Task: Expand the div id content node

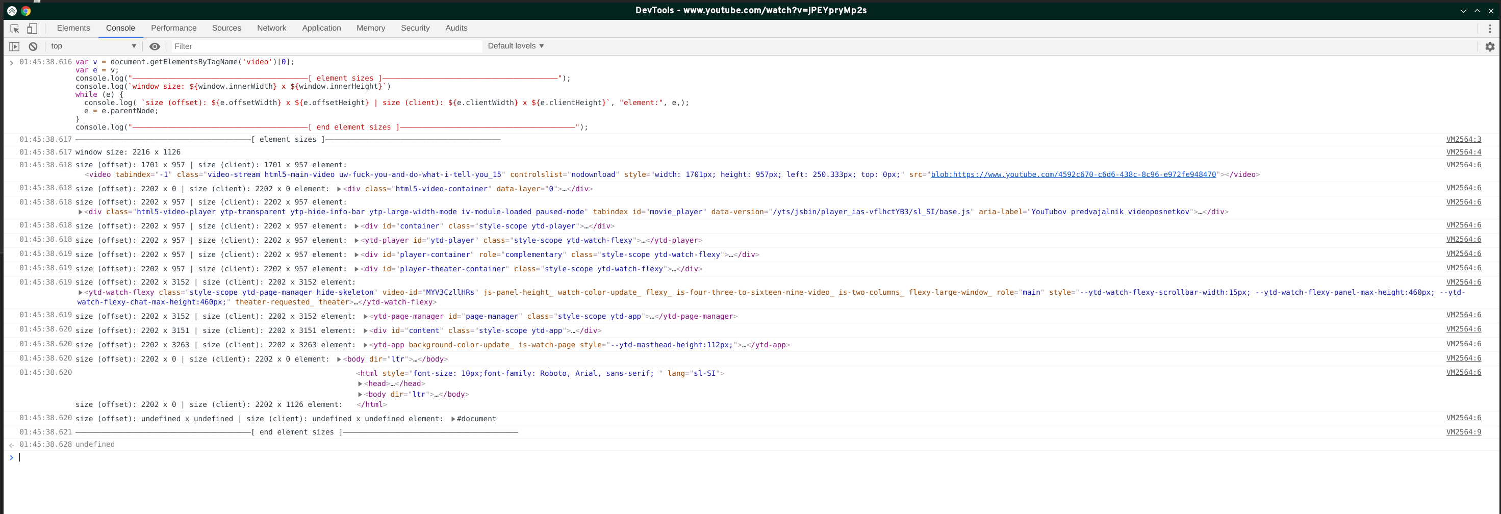Action: (x=365, y=330)
